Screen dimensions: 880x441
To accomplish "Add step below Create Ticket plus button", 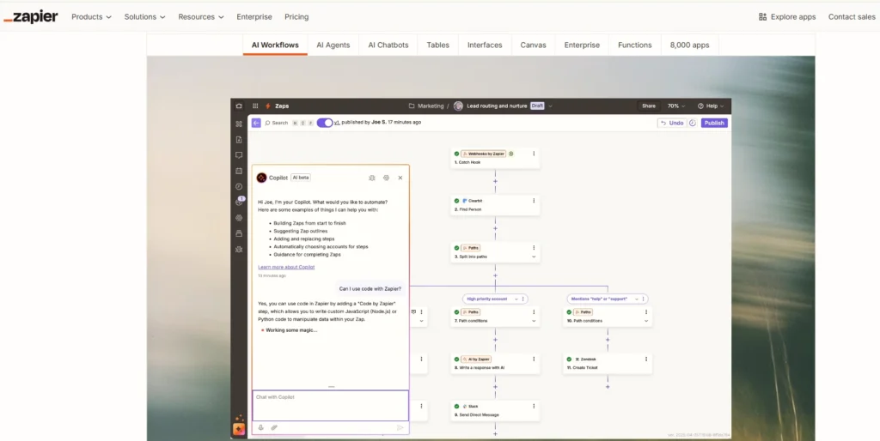I will [608, 387].
